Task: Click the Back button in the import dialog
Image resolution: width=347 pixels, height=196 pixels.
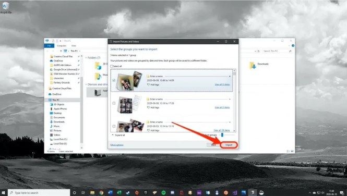Action: (213, 145)
